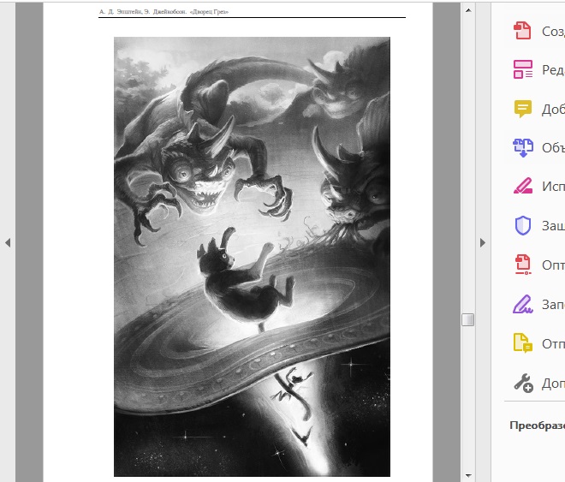Click the 'Объ' combine files label
The image size is (565, 482).
553,148
